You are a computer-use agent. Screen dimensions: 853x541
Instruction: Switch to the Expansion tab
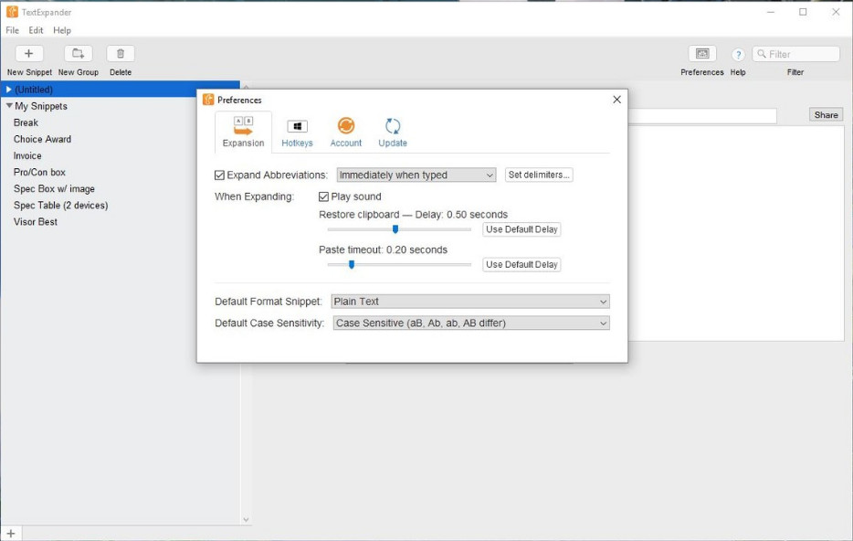pyautogui.click(x=243, y=132)
